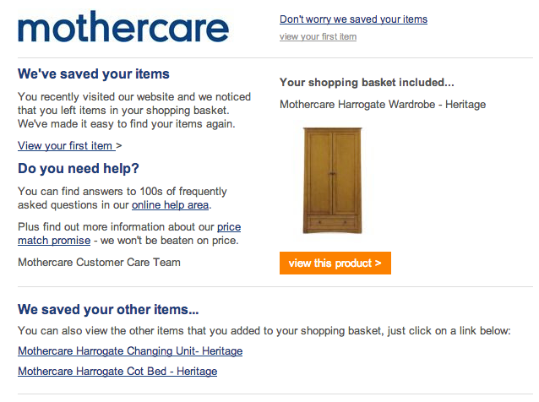Open Mothercare Harrogate Cot Bed - Heritage link

click(117, 372)
